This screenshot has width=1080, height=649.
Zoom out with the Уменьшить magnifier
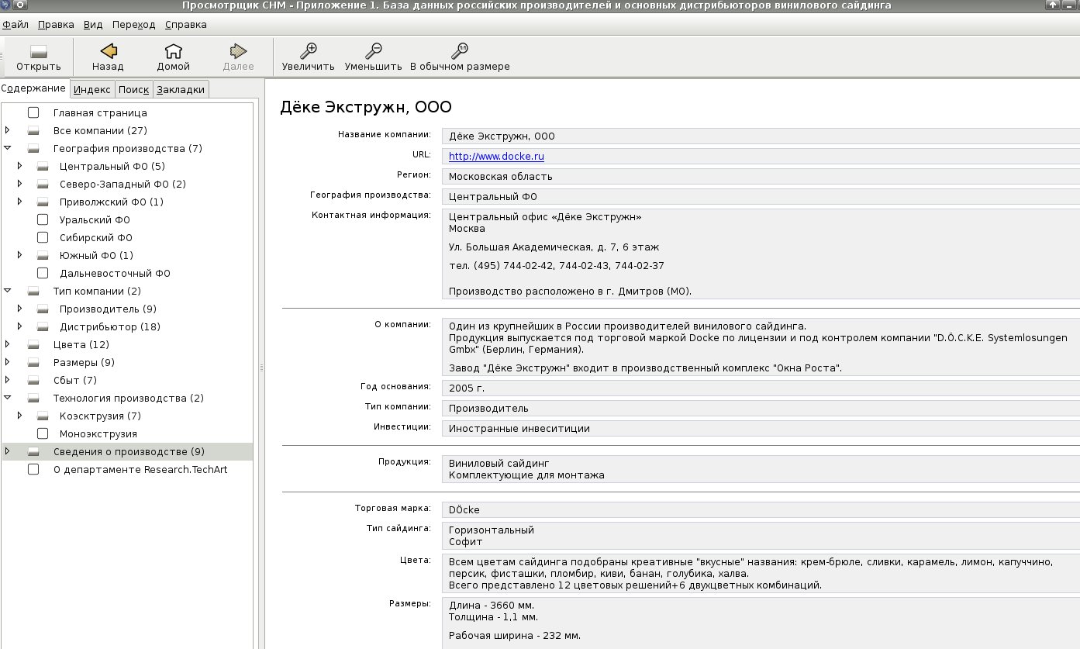click(374, 51)
